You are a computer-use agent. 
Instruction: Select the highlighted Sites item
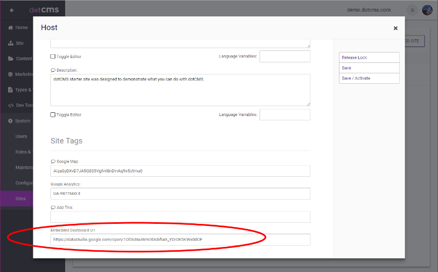(x=16, y=199)
